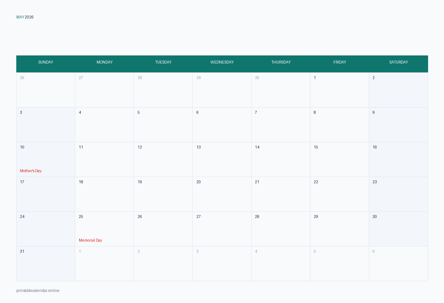Image resolution: width=444 pixels, height=303 pixels.
Task: Click date number 17
Action: point(22,182)
